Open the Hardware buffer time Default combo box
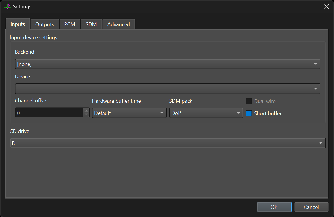The image size is (334, 217). click(129, 113)
